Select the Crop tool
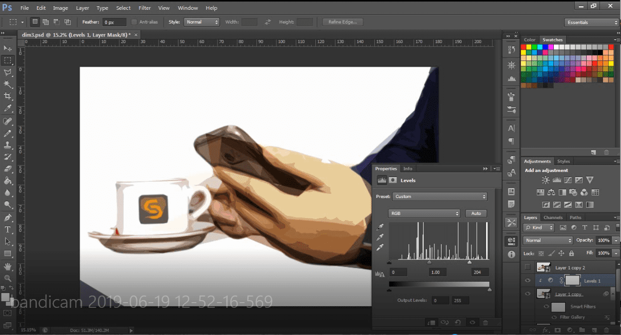 pos(8,96)
